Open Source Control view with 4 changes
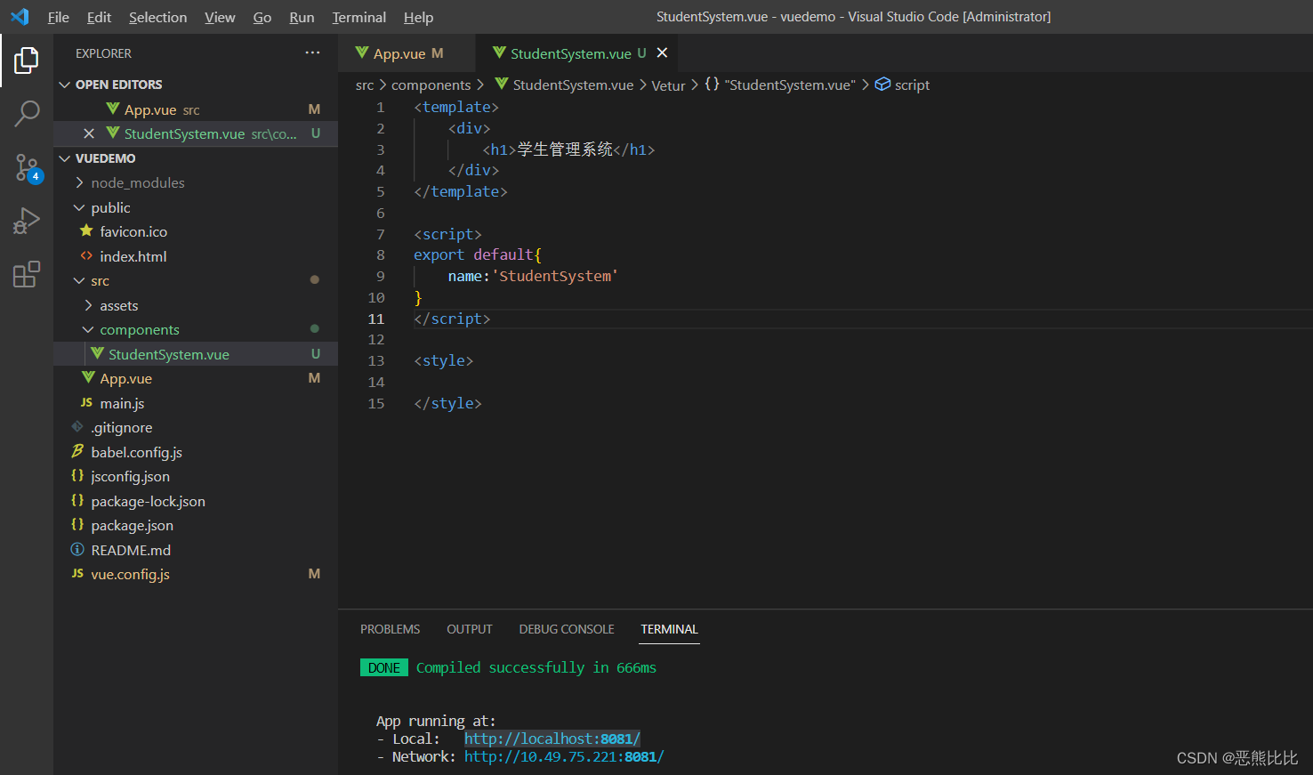This screenshot has width=1313, height=775. [27, 167]
